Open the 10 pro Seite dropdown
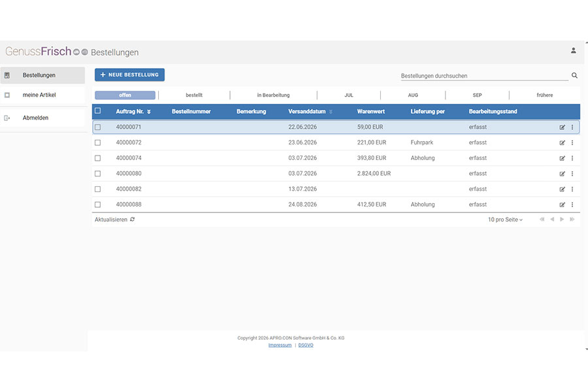Image resolution: width=588 pixels, height=392 pixels. [505, 220]
